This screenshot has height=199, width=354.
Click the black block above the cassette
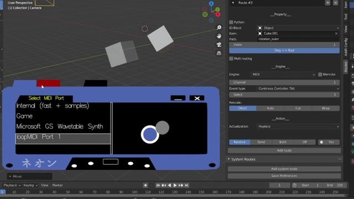coord(96,83)
